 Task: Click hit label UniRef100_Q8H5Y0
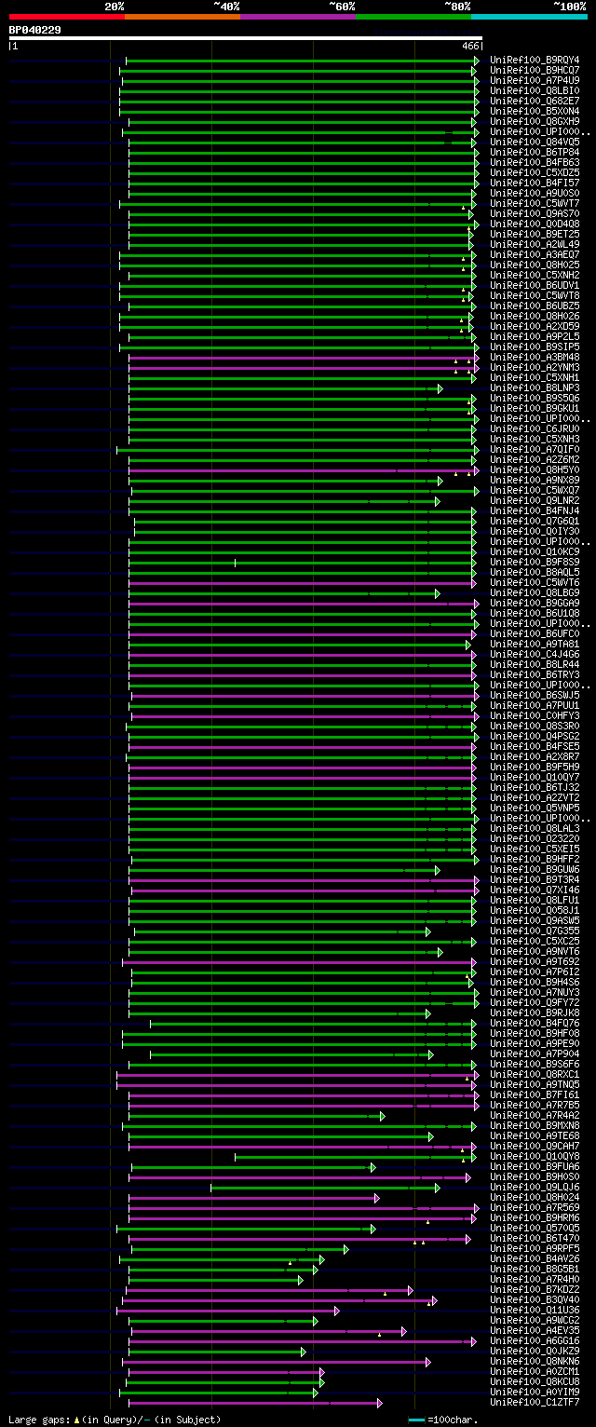535,470
